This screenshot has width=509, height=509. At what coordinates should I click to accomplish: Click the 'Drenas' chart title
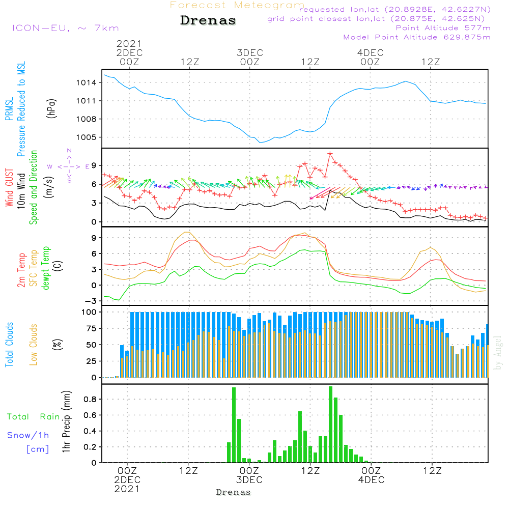pyautogui.click(x=208, y=20)
